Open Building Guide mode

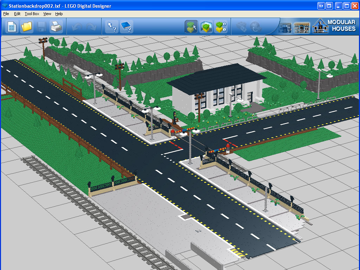(221, 27)
